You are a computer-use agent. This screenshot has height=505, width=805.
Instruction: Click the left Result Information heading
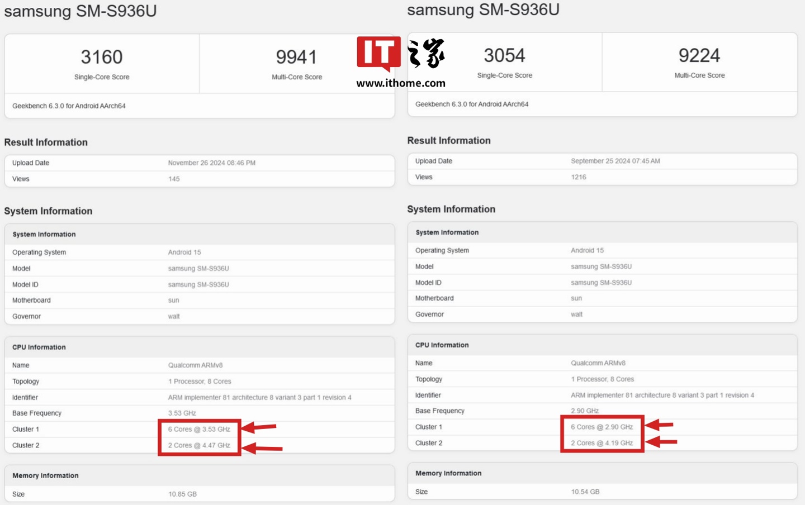click(x=46, y=142)
